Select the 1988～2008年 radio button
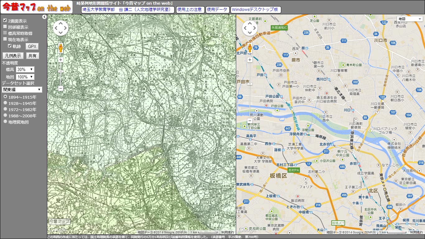Screen dimensions: 425x239 (x=5, y=115)
